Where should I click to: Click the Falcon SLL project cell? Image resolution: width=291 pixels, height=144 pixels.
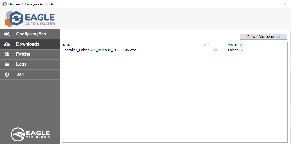pos(254,50)
